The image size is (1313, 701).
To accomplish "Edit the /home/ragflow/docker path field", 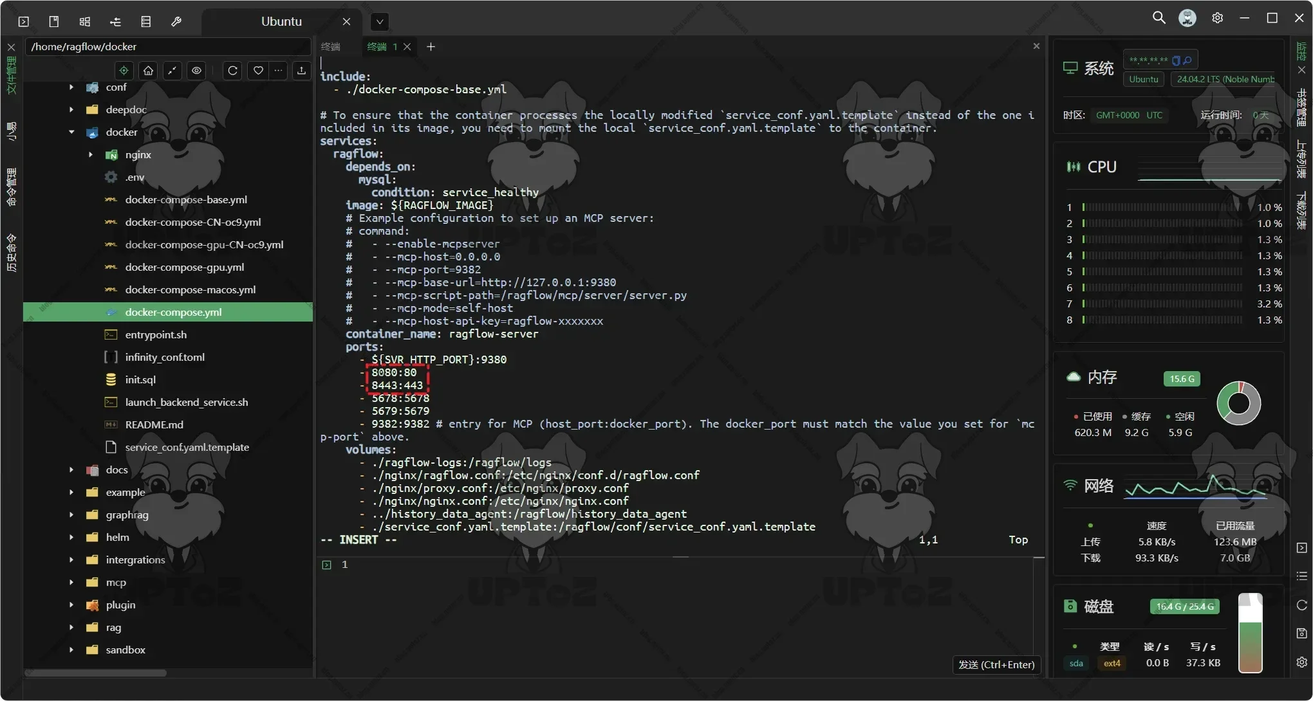I will click(167, 46).
